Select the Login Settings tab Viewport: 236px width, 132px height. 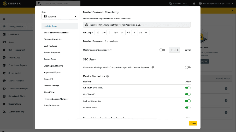click(60, 26)
